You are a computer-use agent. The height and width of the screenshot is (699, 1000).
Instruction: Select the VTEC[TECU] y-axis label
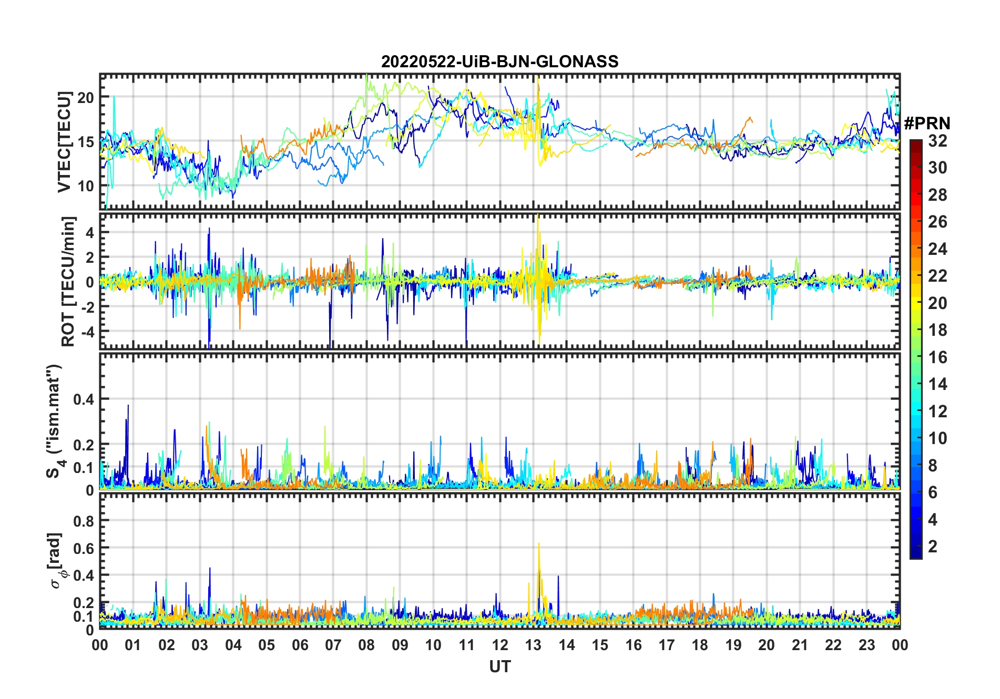pyautogui.click(x=64, y=142)
